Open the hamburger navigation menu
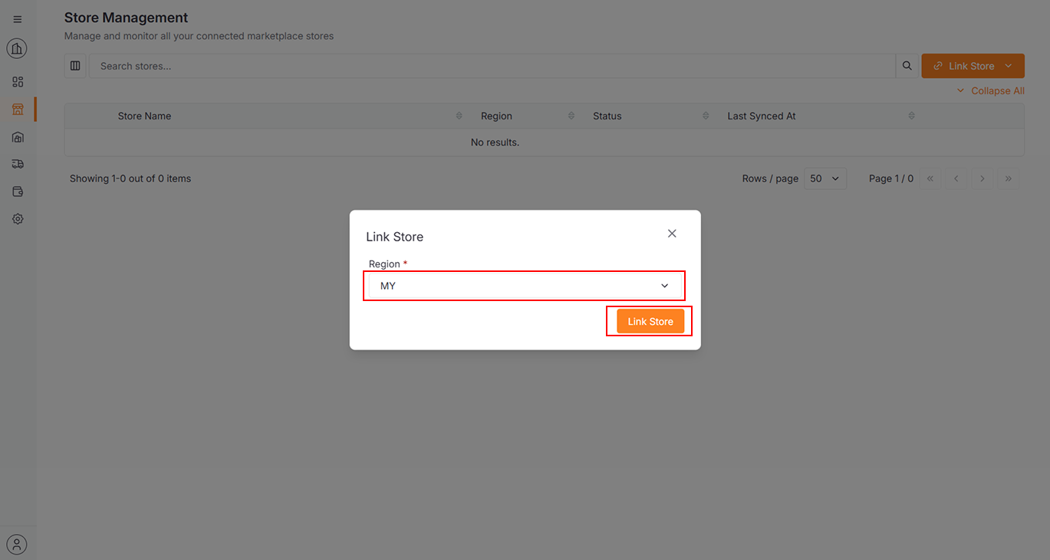Viewport: 1050px width, 560px height. point(17,18)
